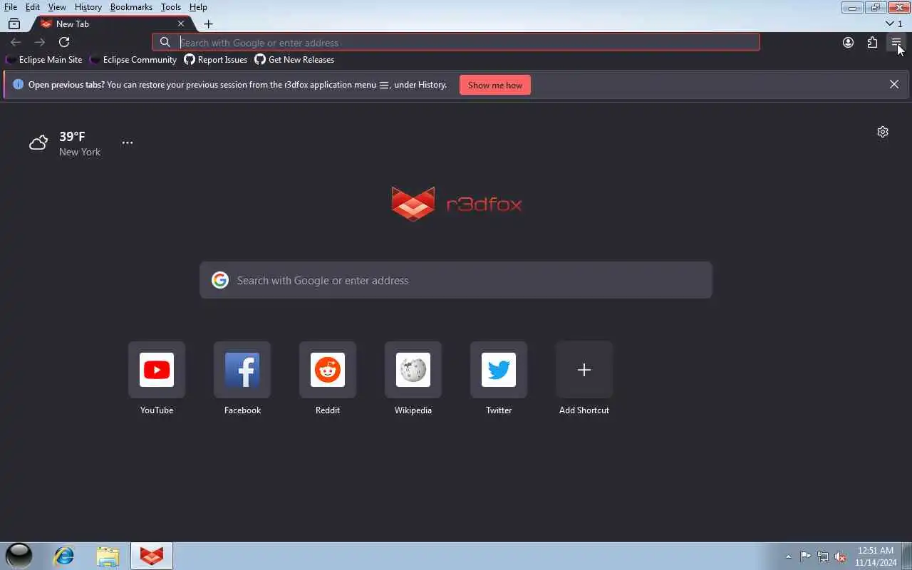Open Eclipse Community bookmark
Image resolution: width=912 pixels, height=570 pixels.
[x=133, y=60]
